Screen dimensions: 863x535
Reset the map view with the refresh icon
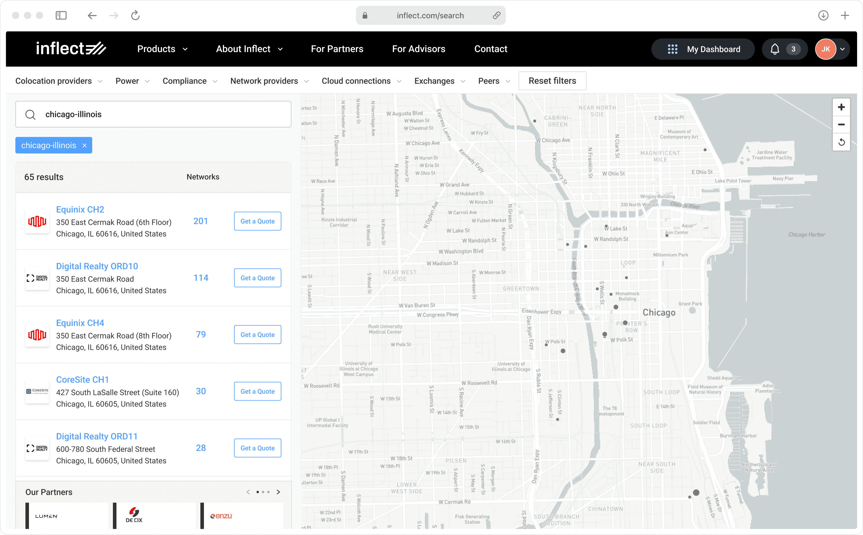point(841,142)
